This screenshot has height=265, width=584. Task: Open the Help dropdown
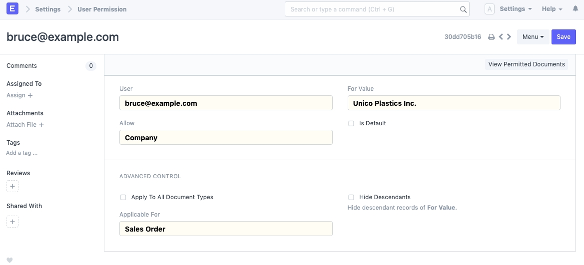(x=552, y=9)
